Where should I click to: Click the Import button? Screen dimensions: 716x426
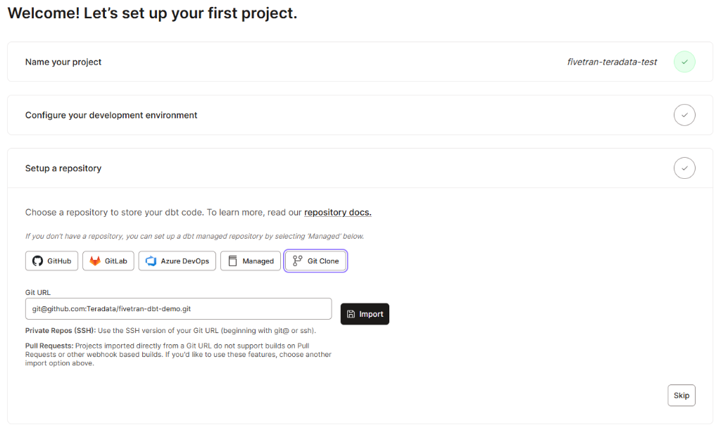tap(365, 314)
